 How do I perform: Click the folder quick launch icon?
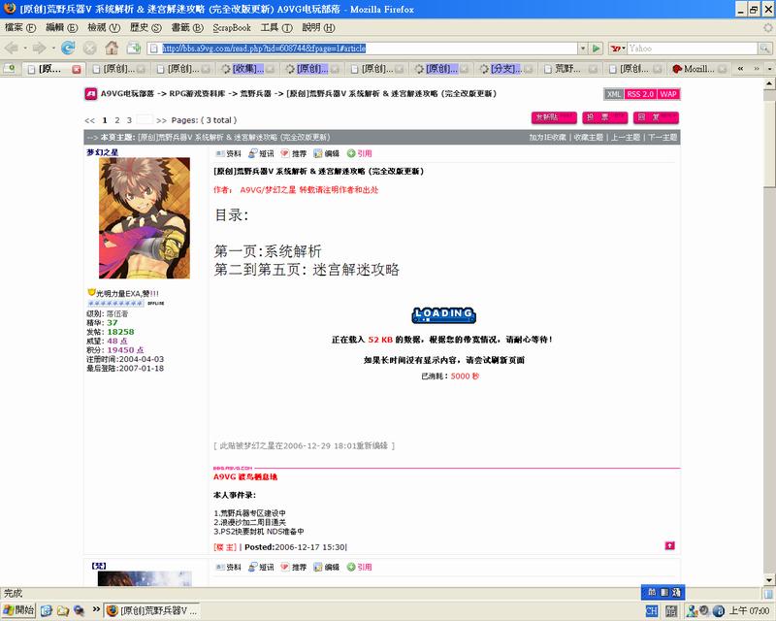point(63,610)
